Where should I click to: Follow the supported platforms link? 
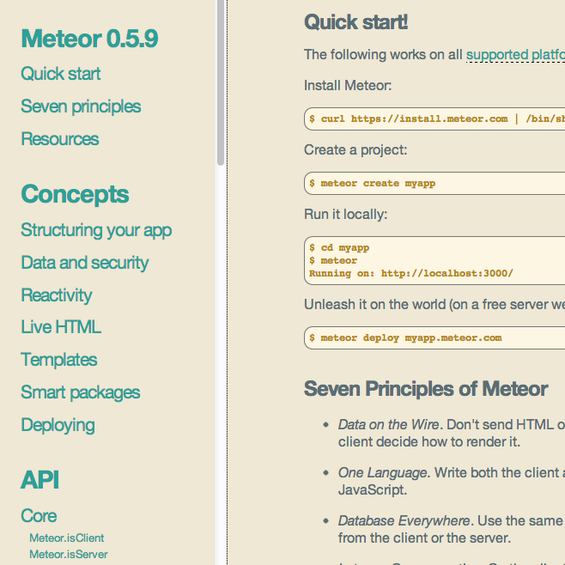pos(515,55)
